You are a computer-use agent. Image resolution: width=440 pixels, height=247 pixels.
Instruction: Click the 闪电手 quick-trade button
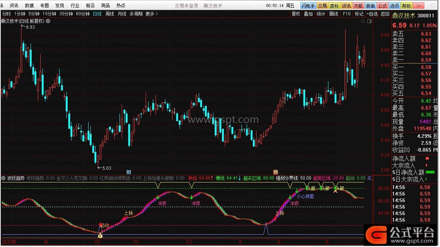(308, 5)
